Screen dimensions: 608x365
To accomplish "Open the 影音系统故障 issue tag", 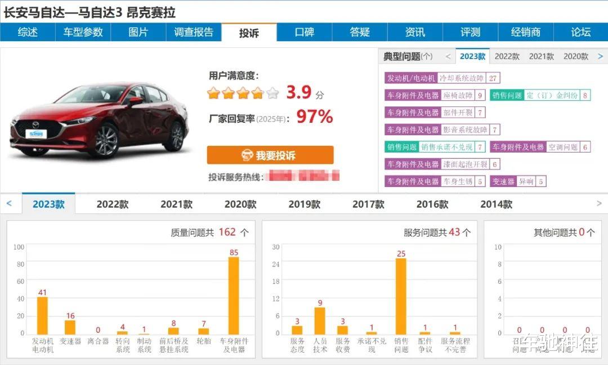I will [x=442, y=130].
